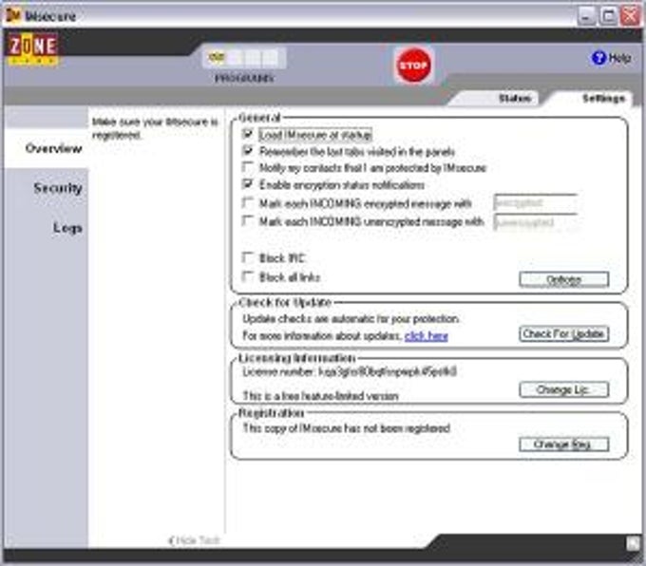Click the Hide Text link

coord(194,540)
